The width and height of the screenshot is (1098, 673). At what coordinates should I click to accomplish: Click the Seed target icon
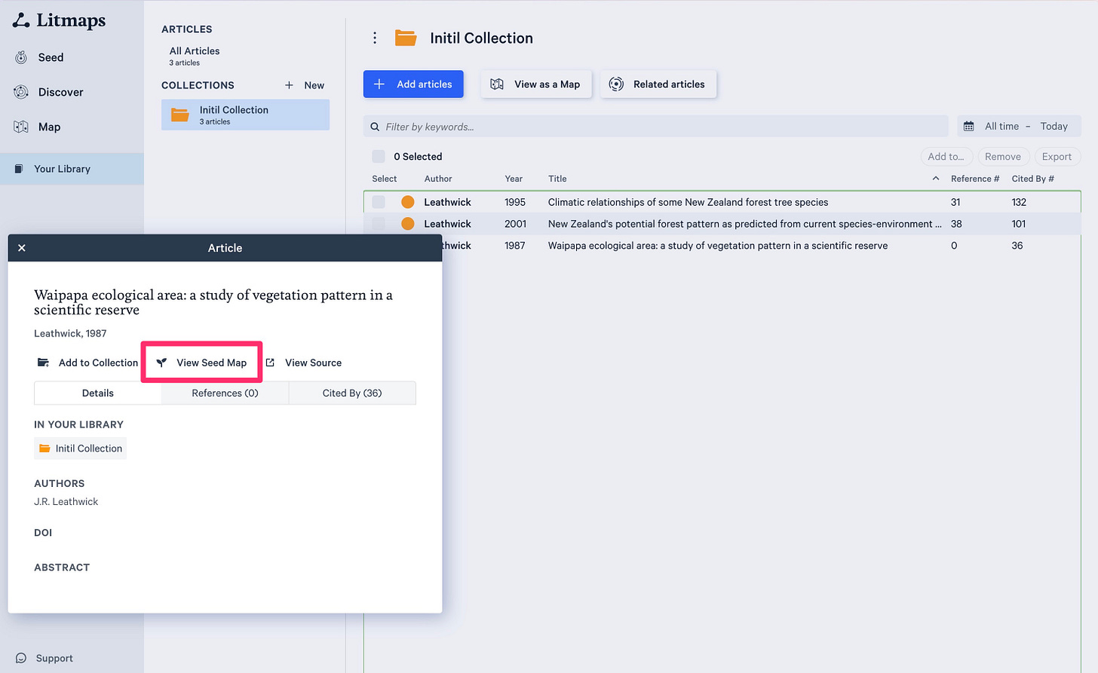(x=21, y=57)
